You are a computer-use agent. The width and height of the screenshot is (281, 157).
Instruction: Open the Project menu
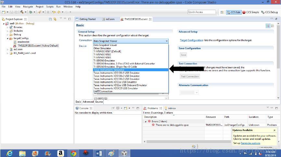pos(39,6)
